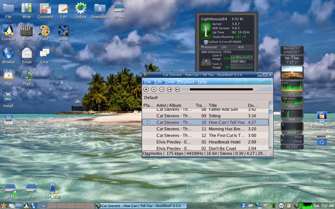Open the Help menu
Viewport: 335px width, 209px height.
click(202, 82)
